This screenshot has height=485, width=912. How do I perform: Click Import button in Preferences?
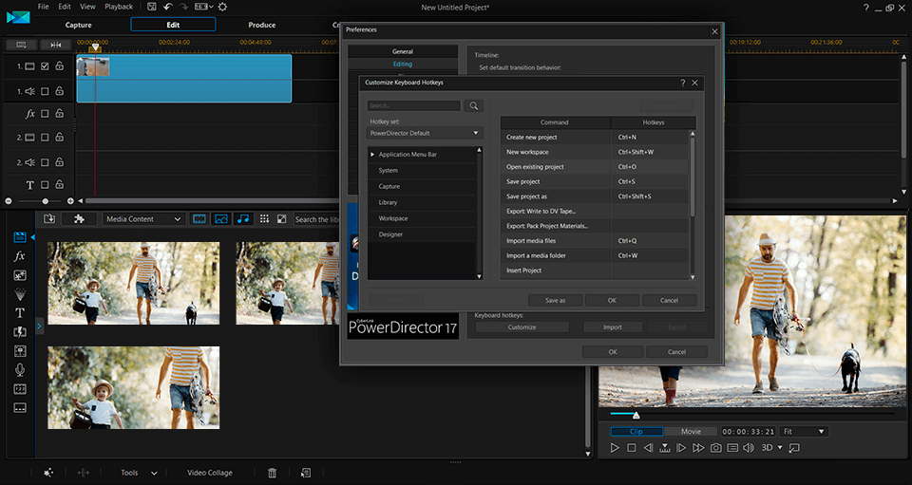click(x=613, y=327)
